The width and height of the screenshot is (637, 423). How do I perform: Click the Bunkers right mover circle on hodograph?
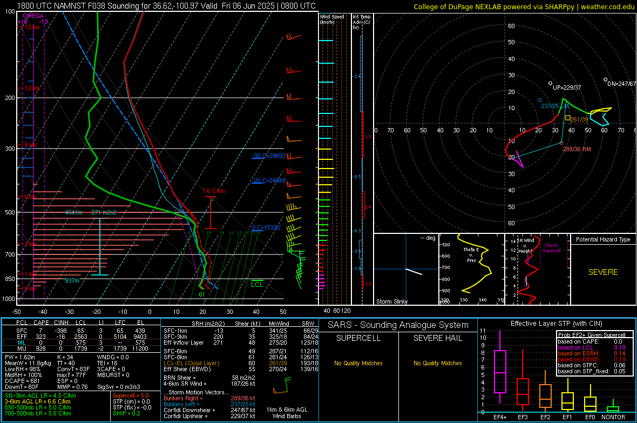[562, 143]
